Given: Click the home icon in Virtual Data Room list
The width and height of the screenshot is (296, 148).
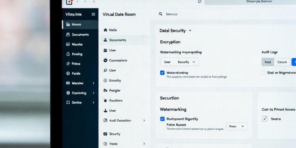Looking at the screenshot, I should click(105, 30).
